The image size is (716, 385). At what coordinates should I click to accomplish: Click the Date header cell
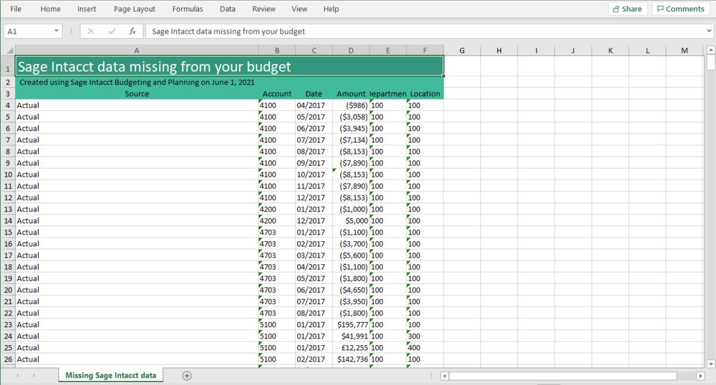coord(314,94)
